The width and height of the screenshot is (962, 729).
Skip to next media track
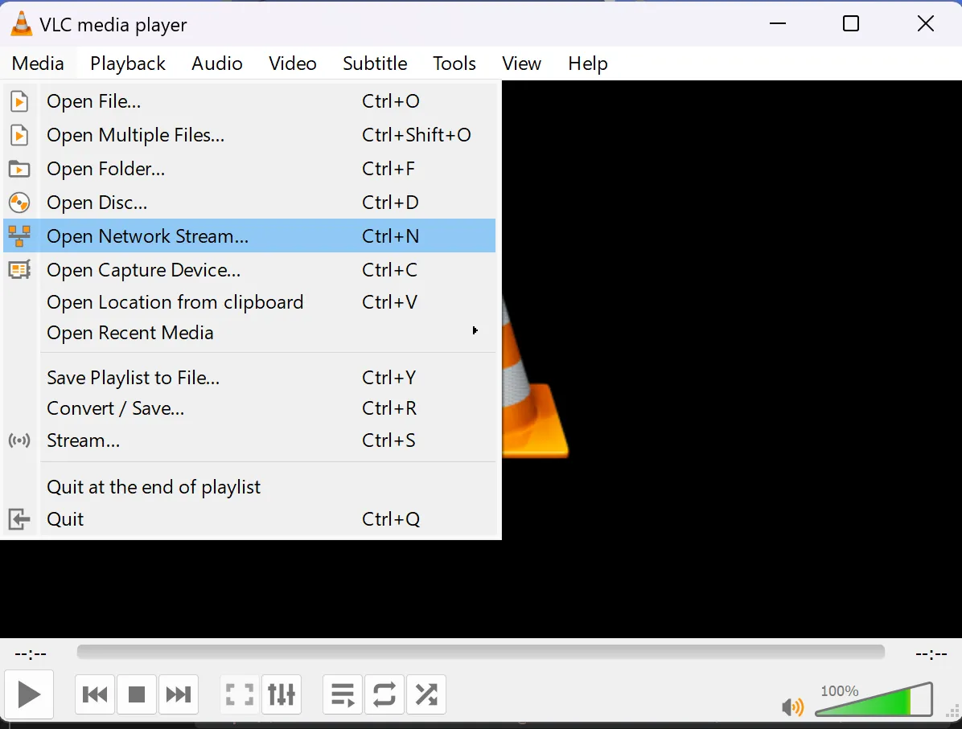click(x=179, y=694)
